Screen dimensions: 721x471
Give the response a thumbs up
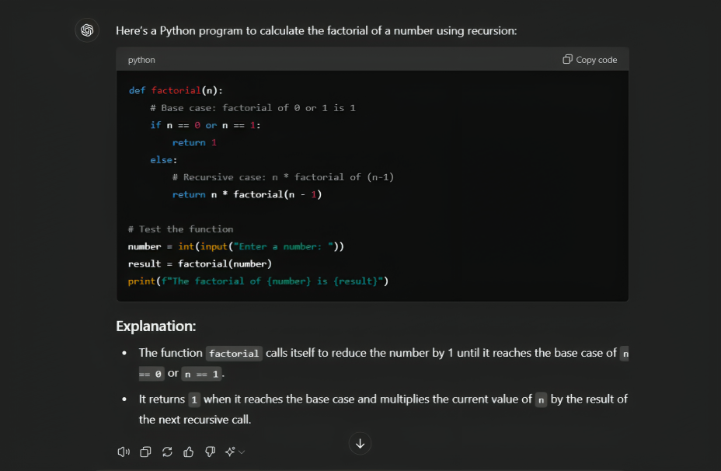tap(188, 452)
